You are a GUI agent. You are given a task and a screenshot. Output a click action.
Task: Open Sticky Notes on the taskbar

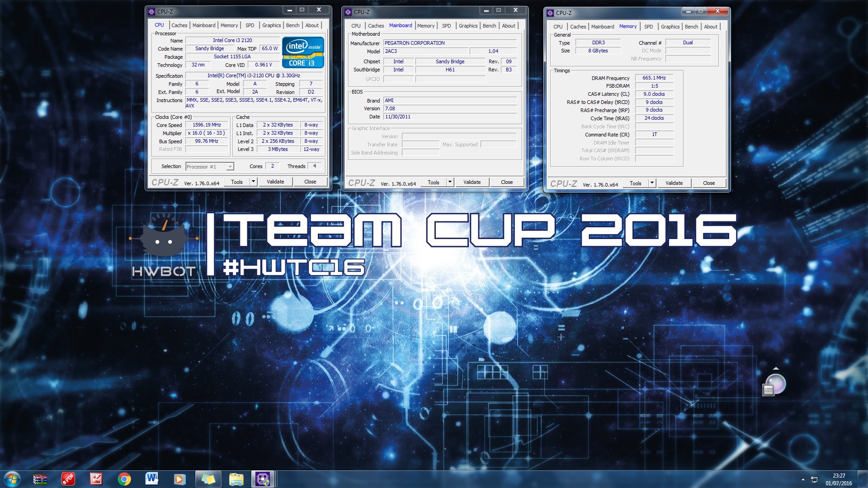[208, 479]
